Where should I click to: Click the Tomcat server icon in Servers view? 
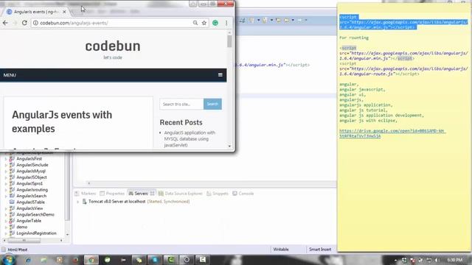click(x=84, y=201)
